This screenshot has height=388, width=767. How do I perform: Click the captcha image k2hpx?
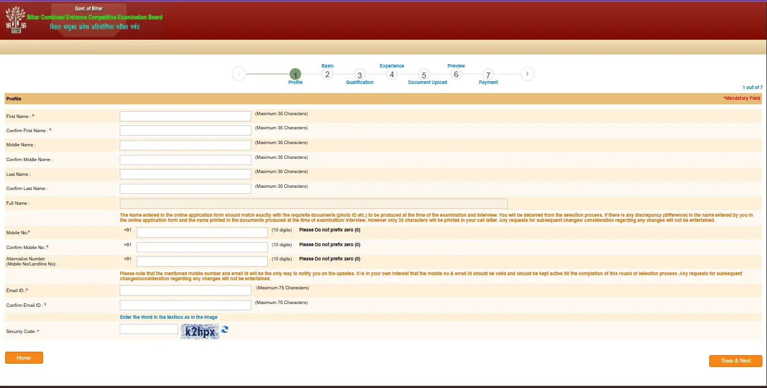coord(200,331)
